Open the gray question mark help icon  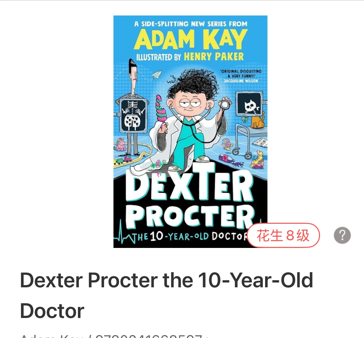342,235
